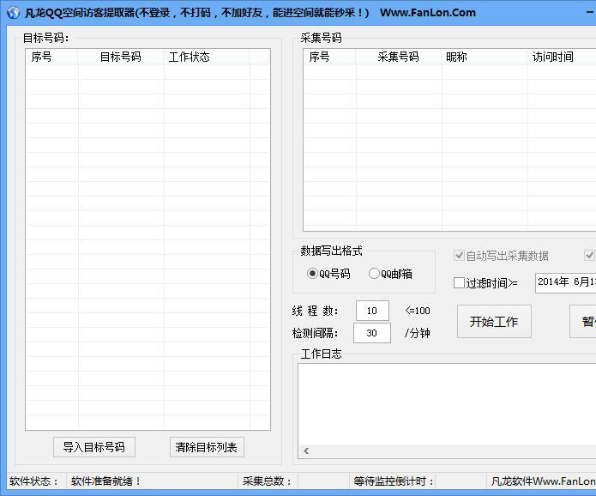The image size is (596, 496).
Task: Select the QQ邮箱 output format radio button
Action: click(x=374, y=274)
